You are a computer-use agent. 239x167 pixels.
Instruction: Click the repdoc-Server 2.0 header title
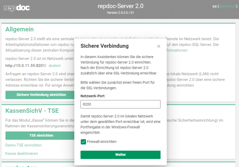pos(120,6)
